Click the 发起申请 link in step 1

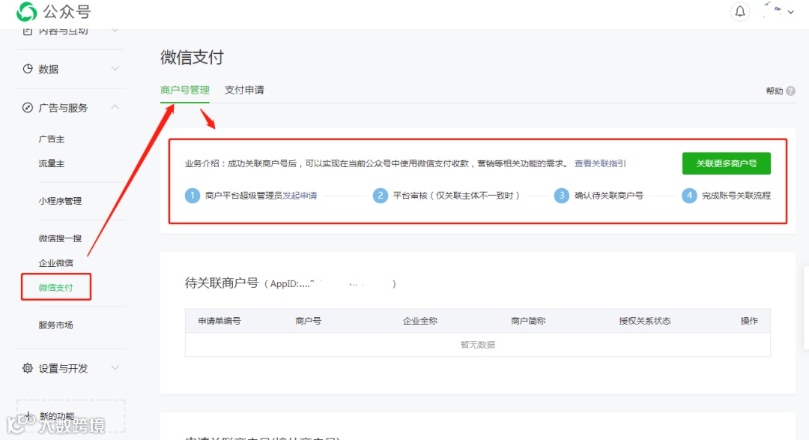(300, 195)
